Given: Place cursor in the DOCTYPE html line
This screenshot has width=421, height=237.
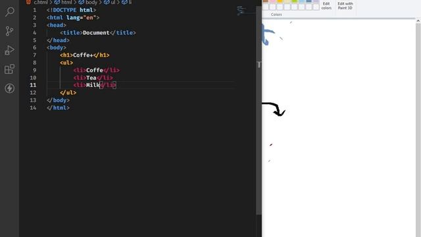Looking at the screenshot, I should pos(71,11).
